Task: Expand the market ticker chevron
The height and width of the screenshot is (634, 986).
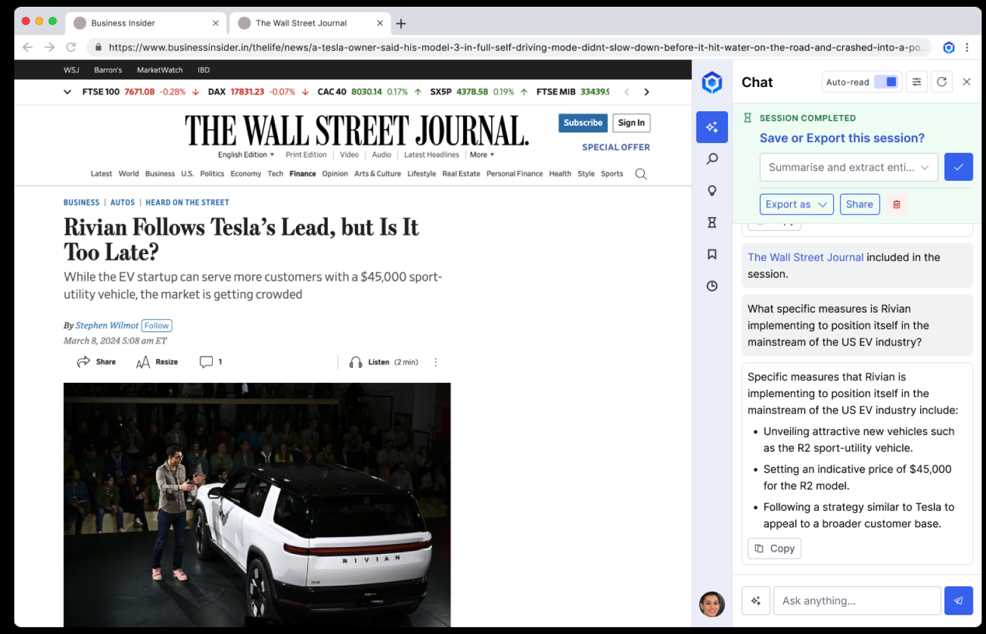Action: point(67,92)
